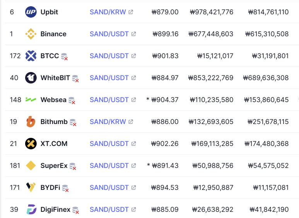Click the Binance logo icon
This screenshot has height=218, width=299.
coord(31,34)
